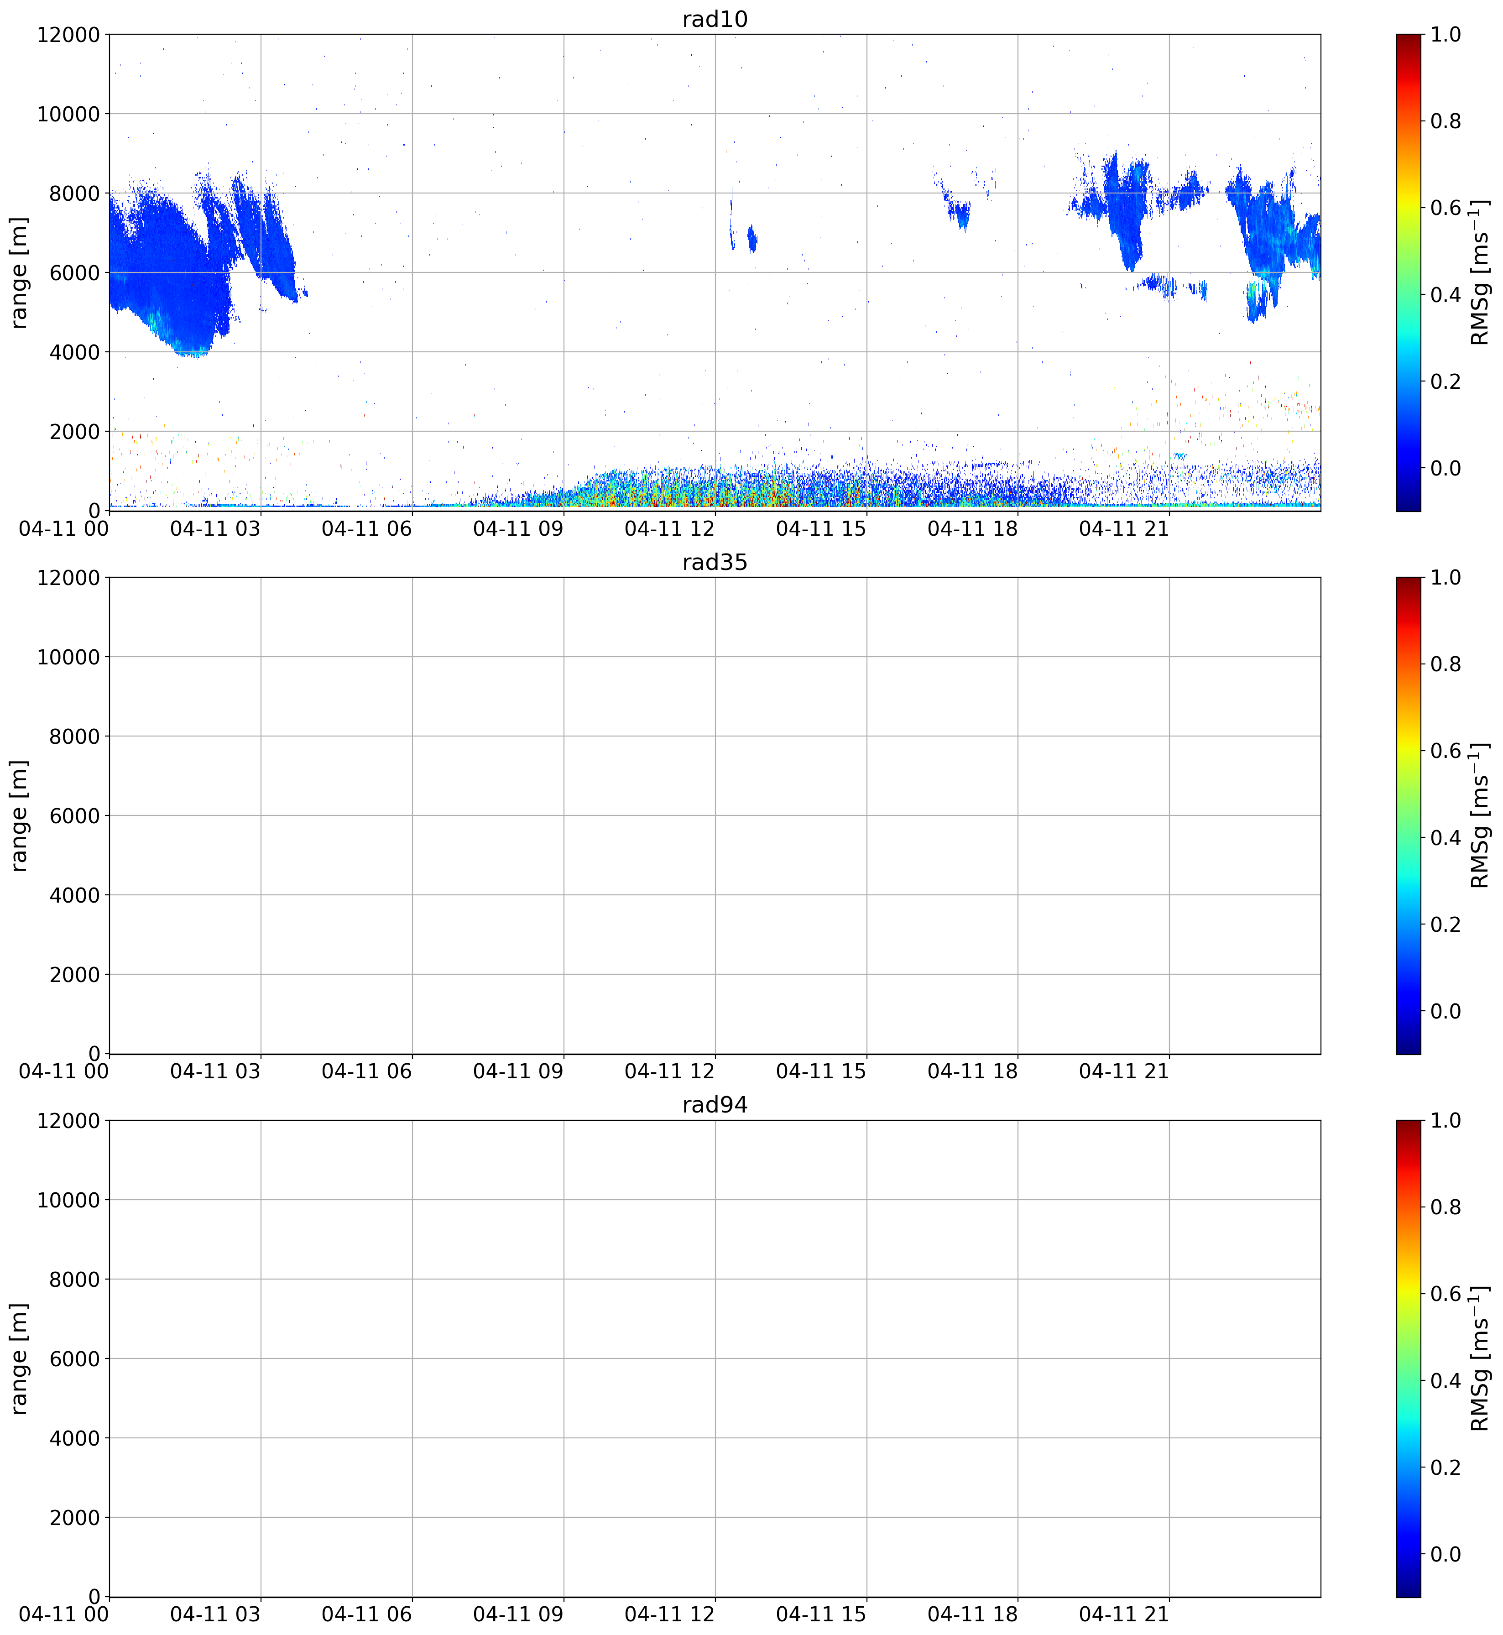Image resolution: width=1503 pixels, height=1635 pixels.
Task: Click "04-11 21" x-tick under rad94 plot
Action: pos(1123,1614)
